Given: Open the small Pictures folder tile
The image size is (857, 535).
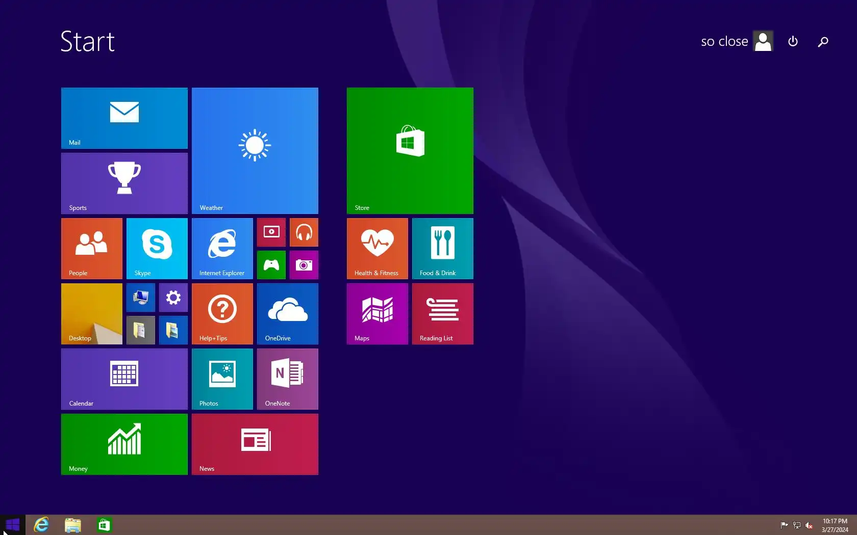Looking at the screenshot, I should coord(173,330).
